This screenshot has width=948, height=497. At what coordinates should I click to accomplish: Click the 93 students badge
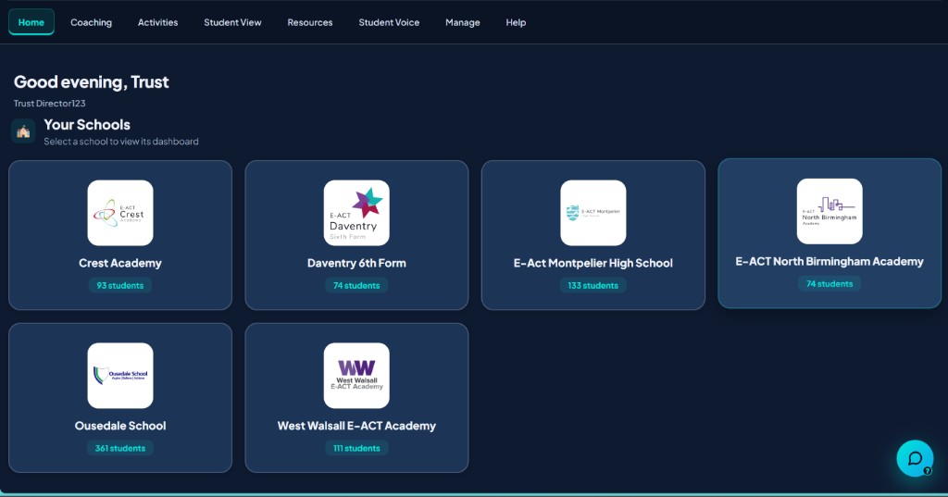(x=120, y=285)
